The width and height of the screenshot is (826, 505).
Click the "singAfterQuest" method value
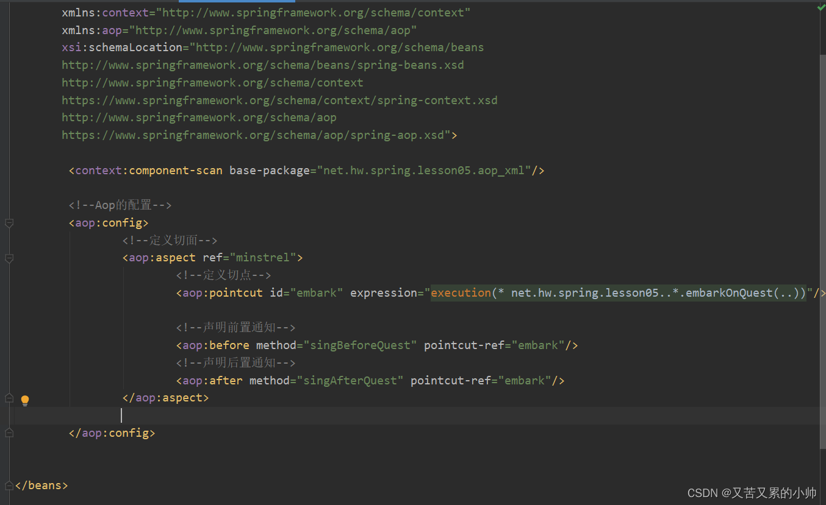tap(350, 381)
